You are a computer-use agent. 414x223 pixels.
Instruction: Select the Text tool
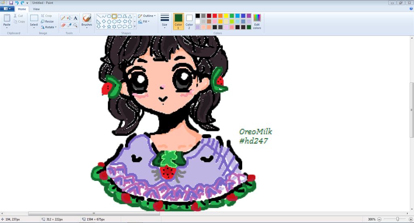tap(76, 18)
